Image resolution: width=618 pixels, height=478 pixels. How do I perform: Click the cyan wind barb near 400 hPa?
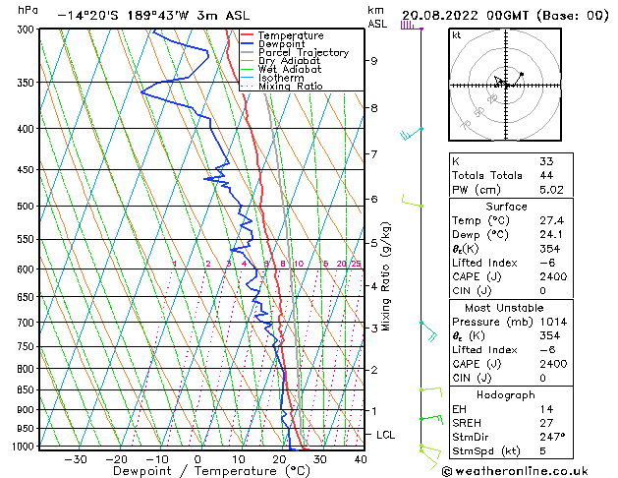point(412,134)
